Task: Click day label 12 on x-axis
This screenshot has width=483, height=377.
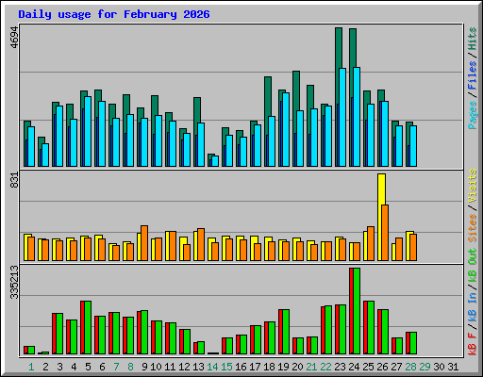Action: (184, 367)
